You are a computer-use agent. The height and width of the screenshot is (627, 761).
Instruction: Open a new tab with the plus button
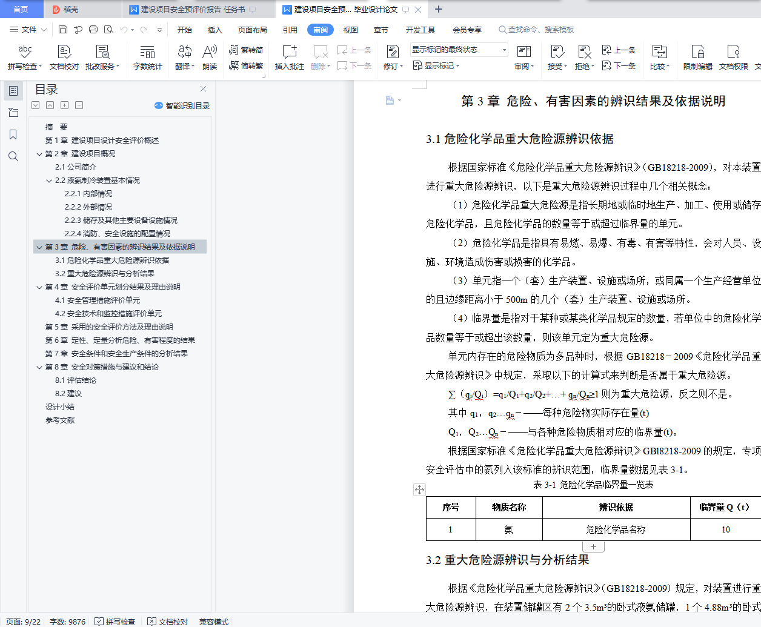(439, 9)
